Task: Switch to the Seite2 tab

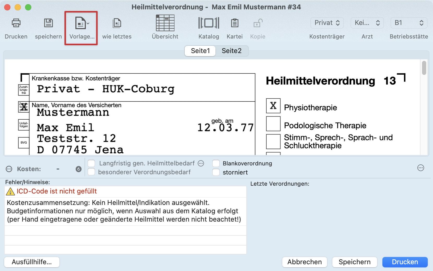Action: 232,51
